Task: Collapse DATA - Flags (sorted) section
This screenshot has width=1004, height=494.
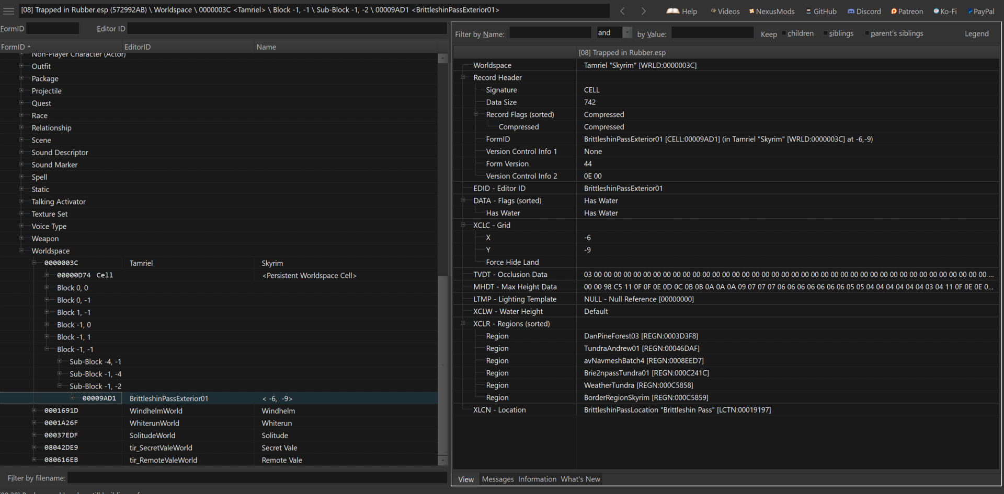Action: point(463,200)
